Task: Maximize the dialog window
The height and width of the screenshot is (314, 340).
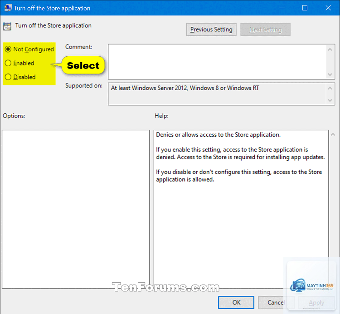Action: (x=305, y=8)
